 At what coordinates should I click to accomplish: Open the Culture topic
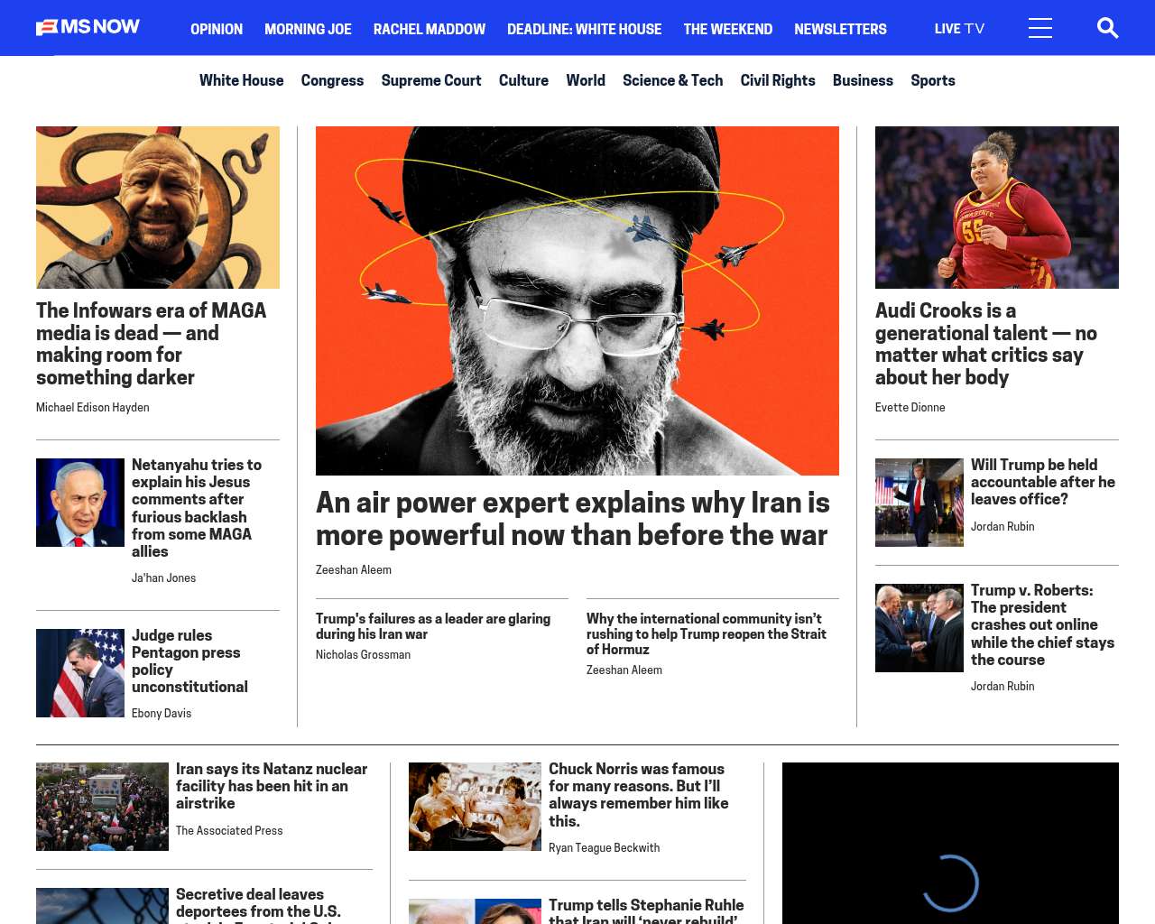click(523, 80)
